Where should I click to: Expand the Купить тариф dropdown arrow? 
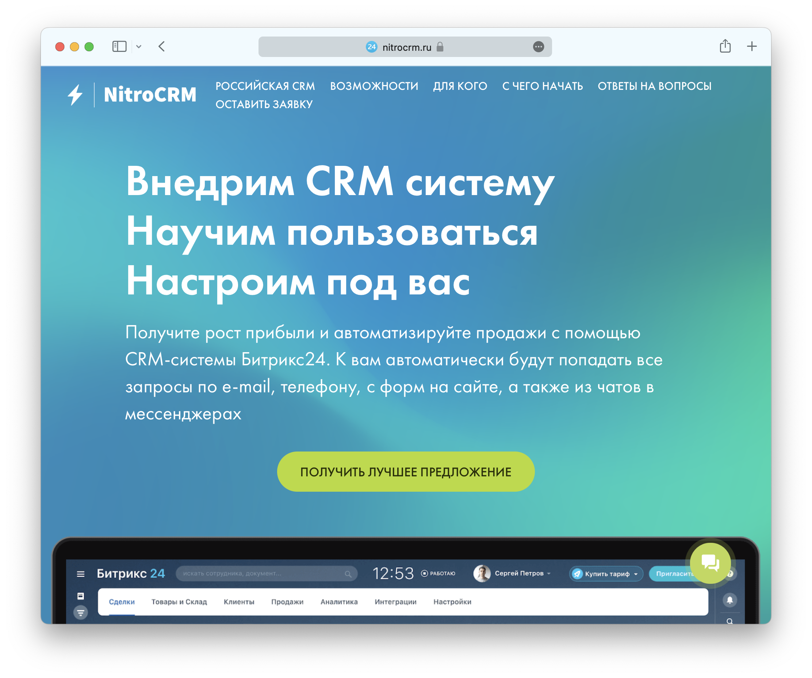(x=636, y=574)
